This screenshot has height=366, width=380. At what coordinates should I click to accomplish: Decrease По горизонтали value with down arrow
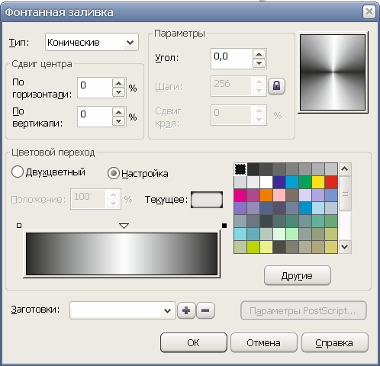tap(118, 92)
